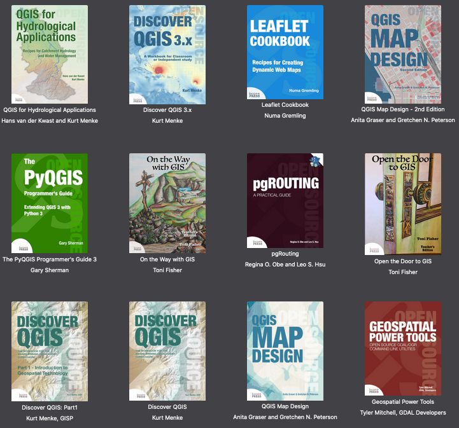Click the Discover QGIS 3.x cover image

click(x=167, y=55)
